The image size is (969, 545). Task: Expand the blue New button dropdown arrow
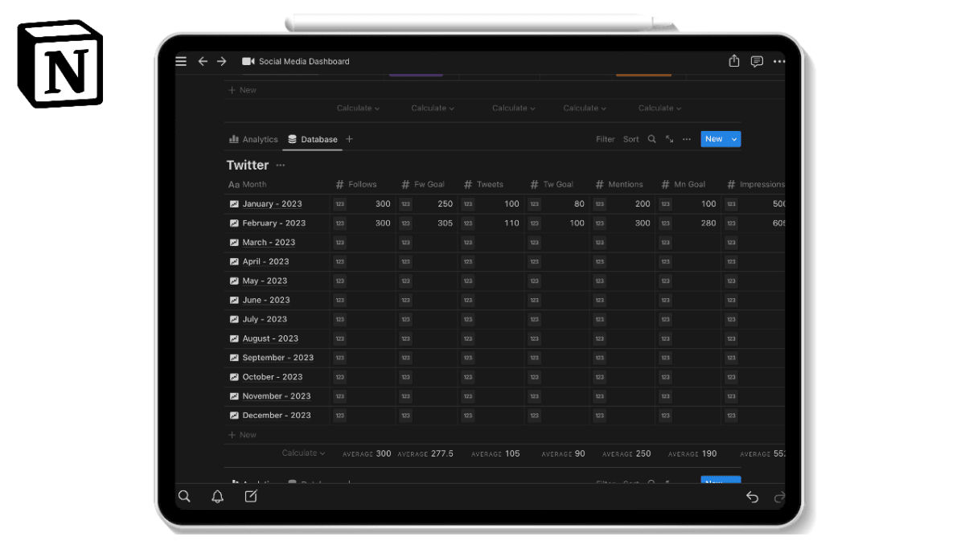pos(733,139)
